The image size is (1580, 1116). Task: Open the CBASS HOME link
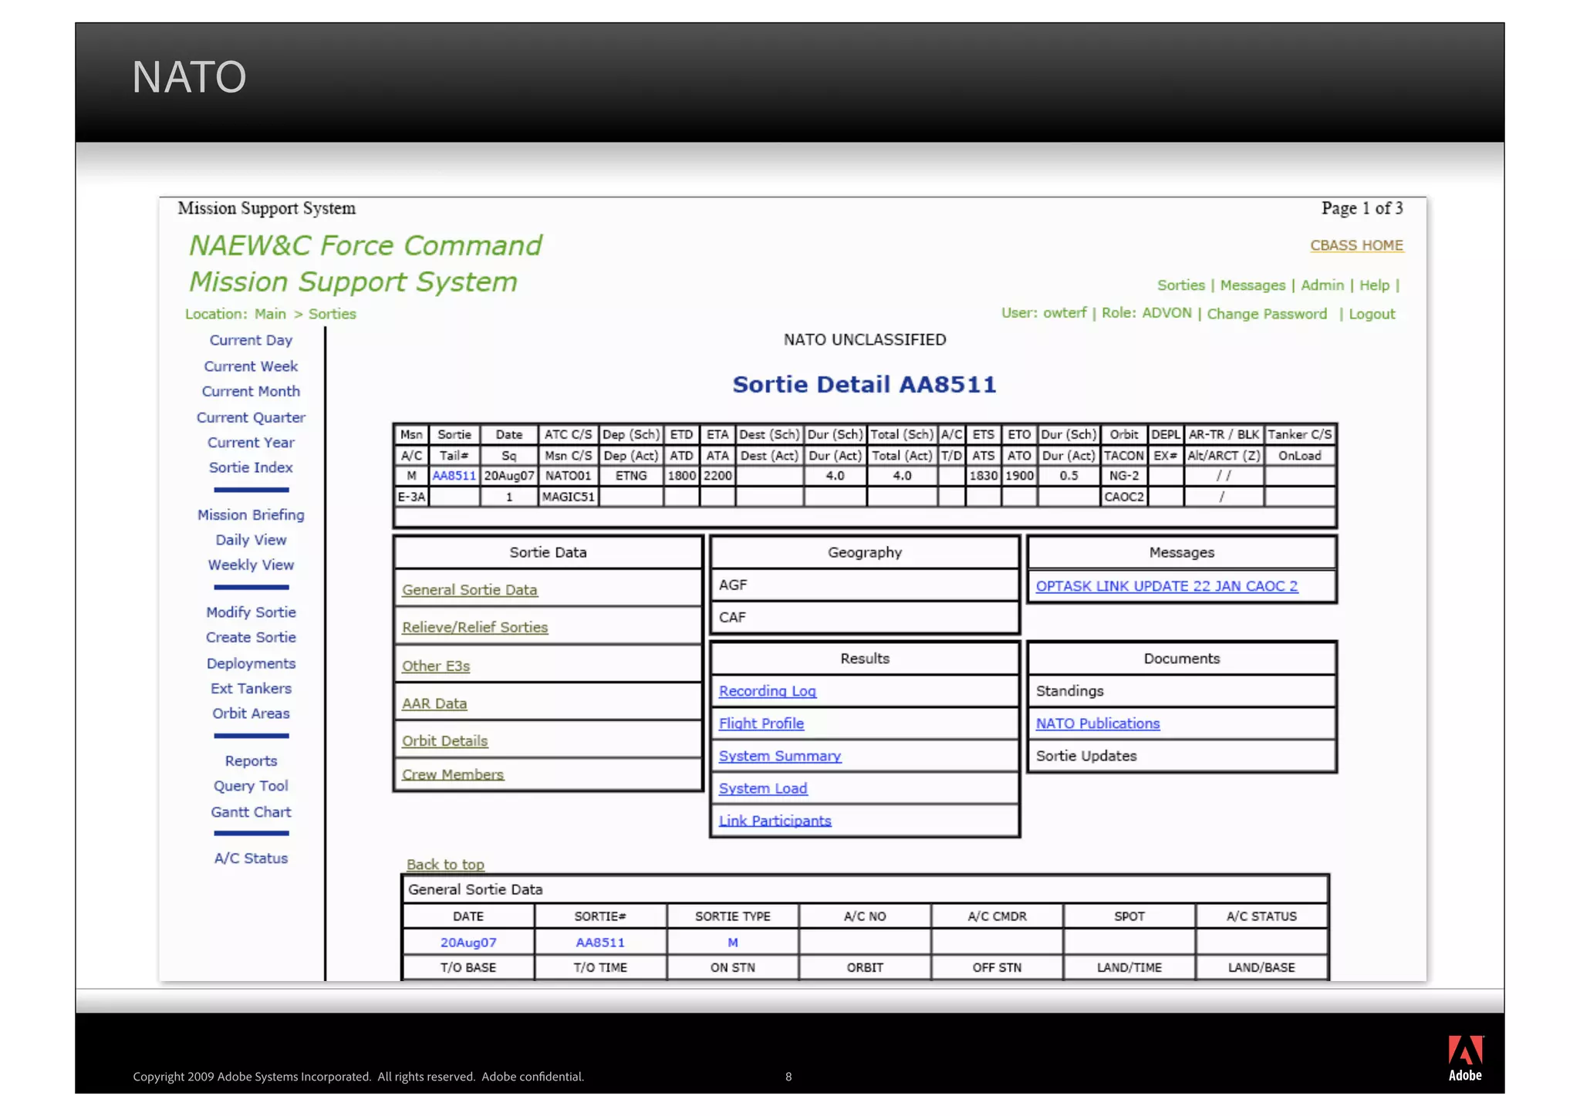(x=1355, y=245)
